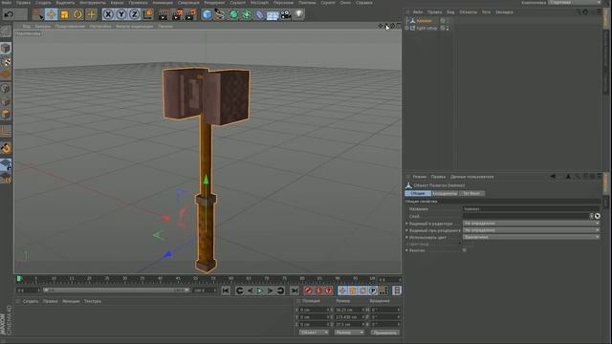Image resolution: width=612 pixels, height=344 pixels.
Task: Toggle visibility dots of hammer object
Action: click(x=448, y=21)
